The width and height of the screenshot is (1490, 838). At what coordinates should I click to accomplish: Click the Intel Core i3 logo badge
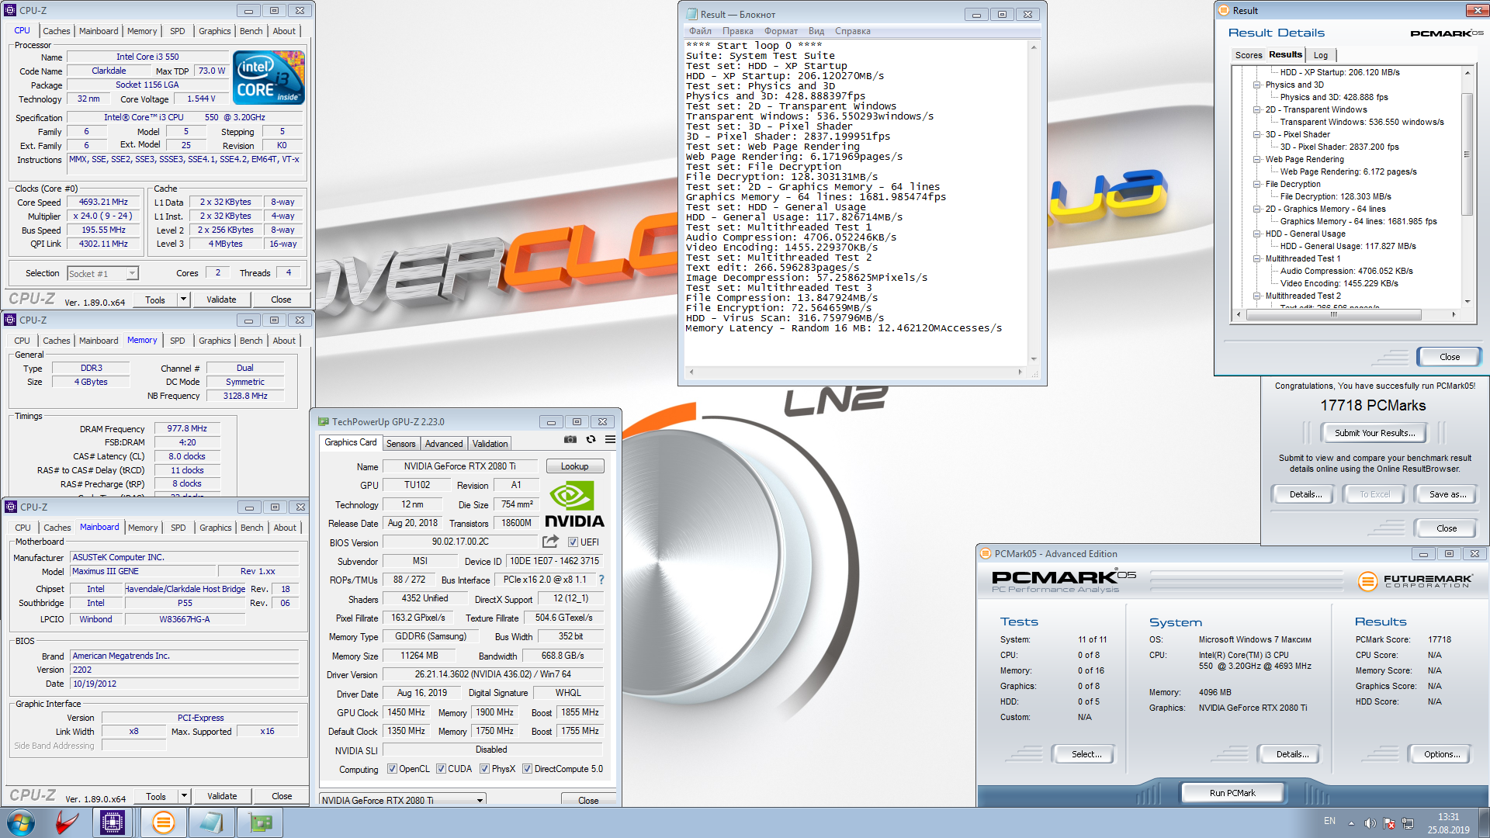[x=269, y=78]
